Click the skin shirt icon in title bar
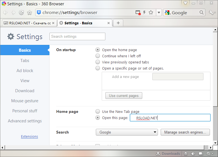This screenshot has height=157, width=218. tap(185, 3)
